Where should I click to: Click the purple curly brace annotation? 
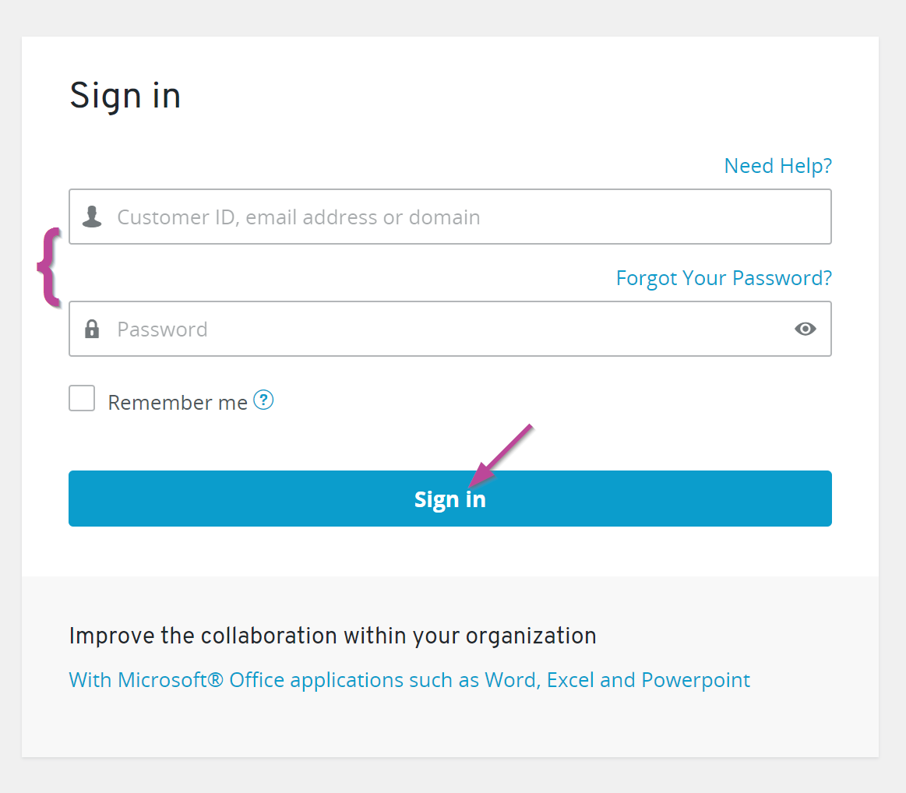tap(49, 266)
